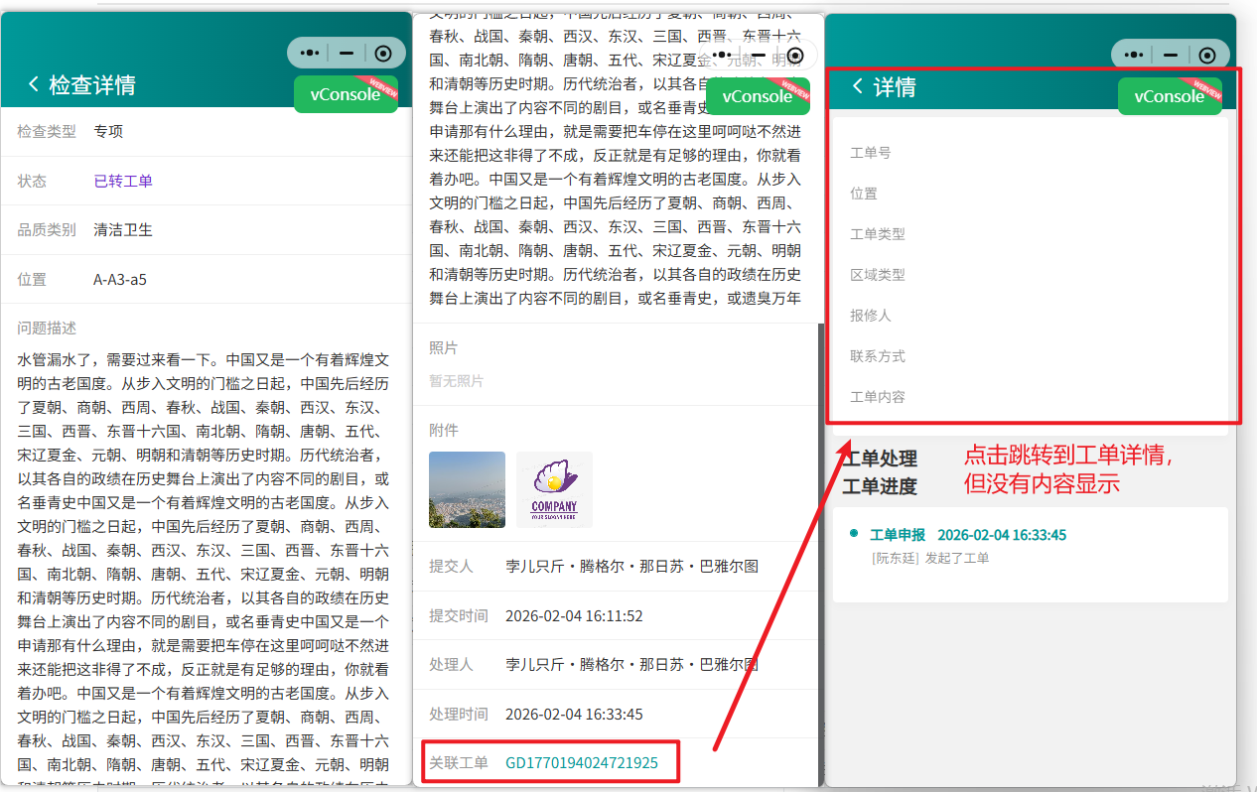This screenshot has height=792, width=1257.
Task: View the scenery photo attachment thumbnail
Action: [x=467, y=489]
